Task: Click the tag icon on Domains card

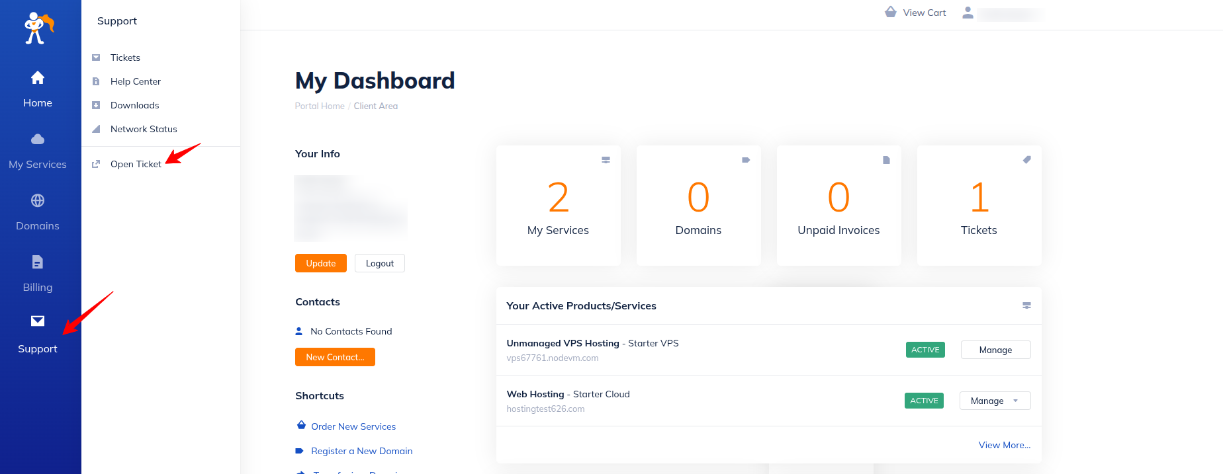Action: coord(746,160)
